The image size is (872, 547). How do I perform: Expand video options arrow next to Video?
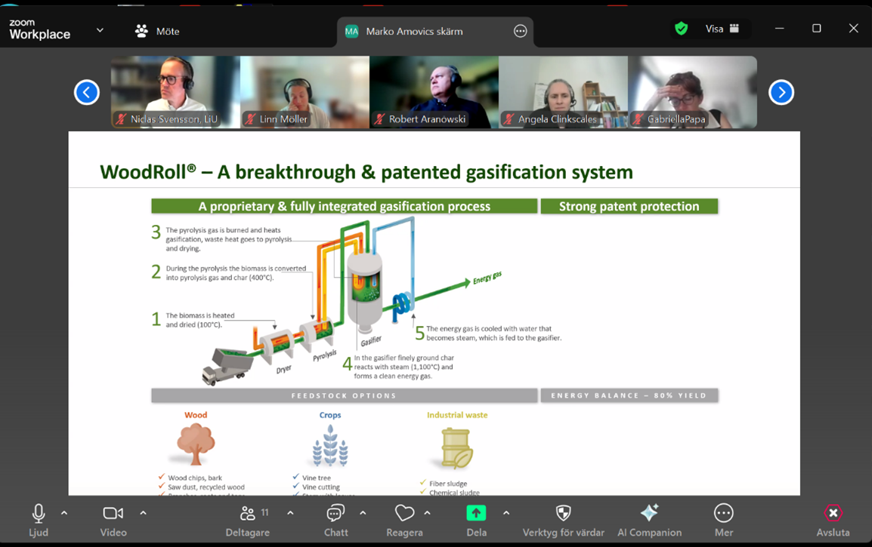(x=143, y=513)
